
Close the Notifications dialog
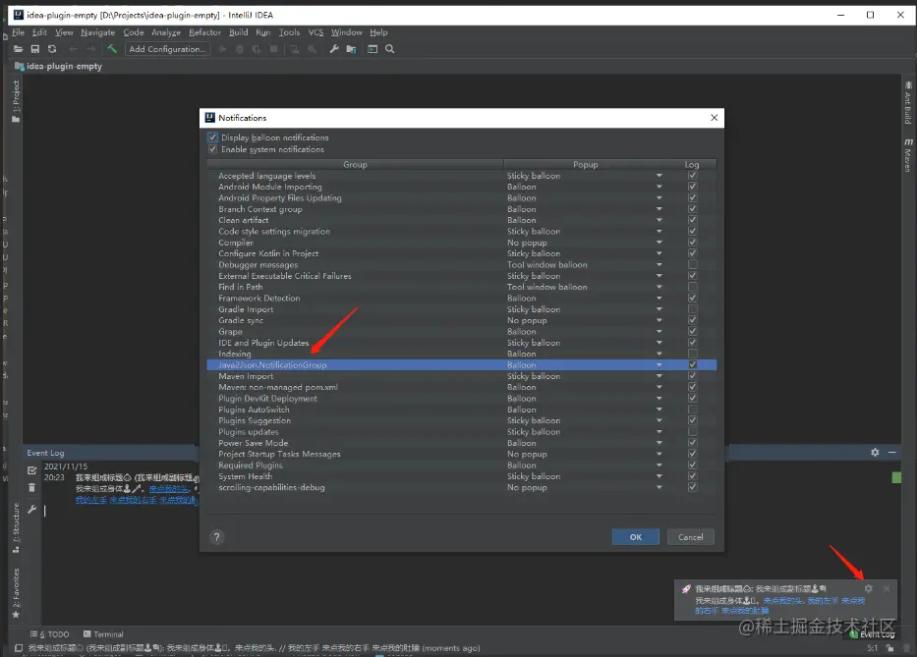[715, 118]
